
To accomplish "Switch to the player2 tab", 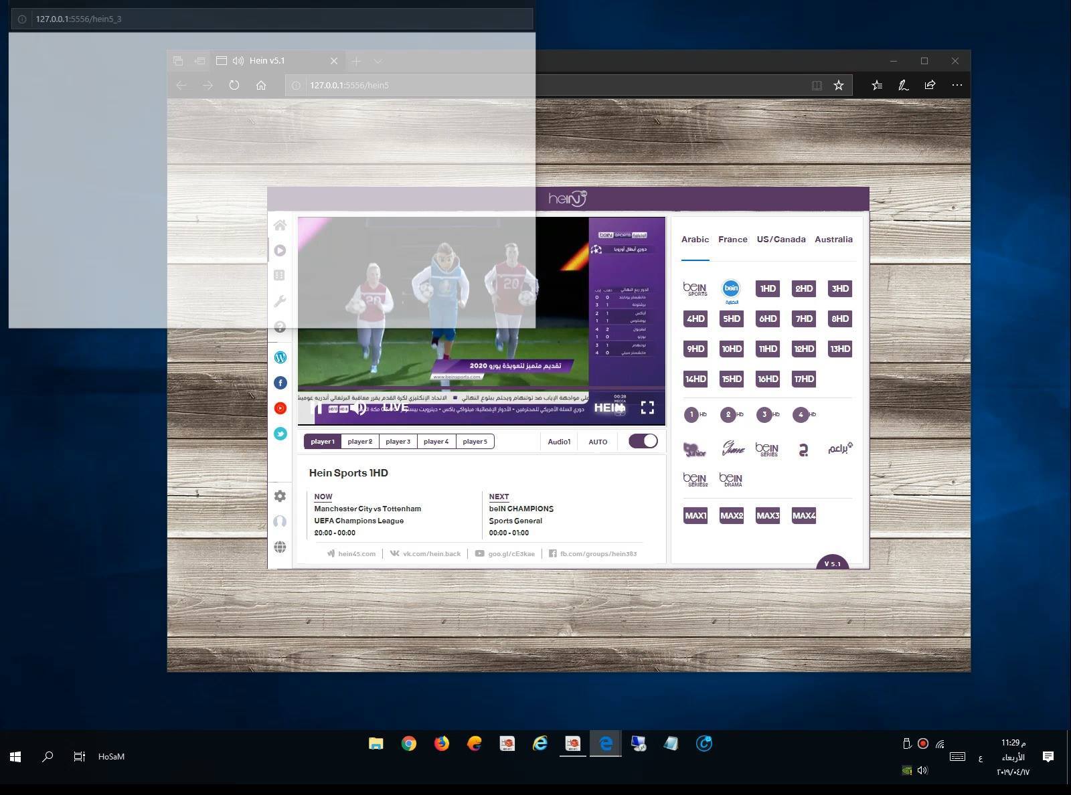I will click(360, 442).
